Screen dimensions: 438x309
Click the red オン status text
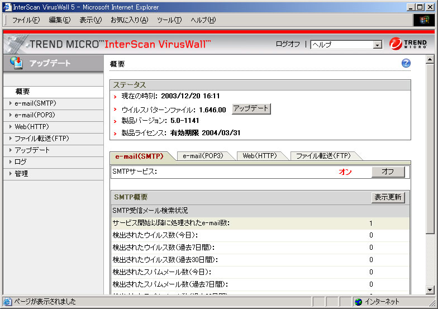345,172
